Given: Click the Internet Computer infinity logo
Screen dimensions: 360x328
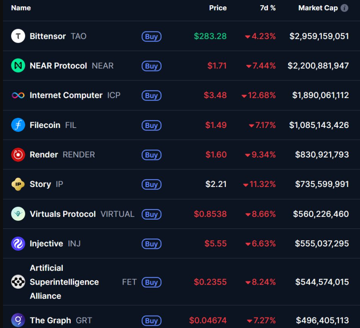Looking at the screenshot, I should 18,95.
